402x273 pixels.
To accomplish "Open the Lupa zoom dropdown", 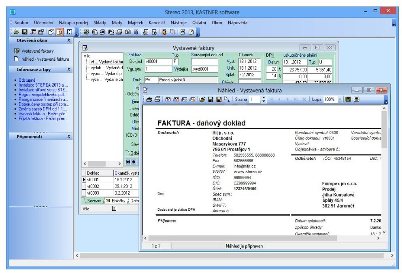I will coord(340,99).
